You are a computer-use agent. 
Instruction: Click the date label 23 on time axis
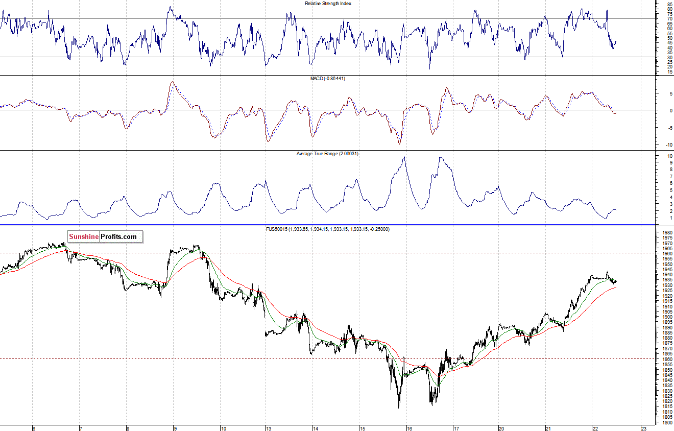coord(643,428)
